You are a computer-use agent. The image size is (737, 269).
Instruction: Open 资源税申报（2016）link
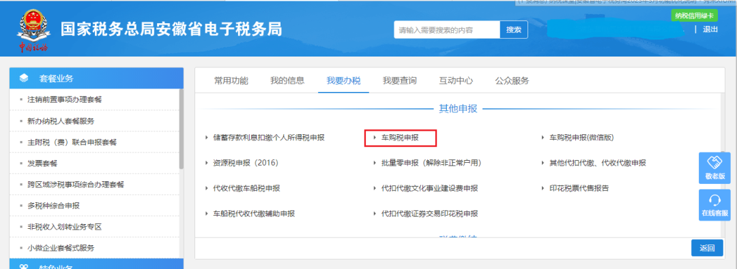coord(246,163)
